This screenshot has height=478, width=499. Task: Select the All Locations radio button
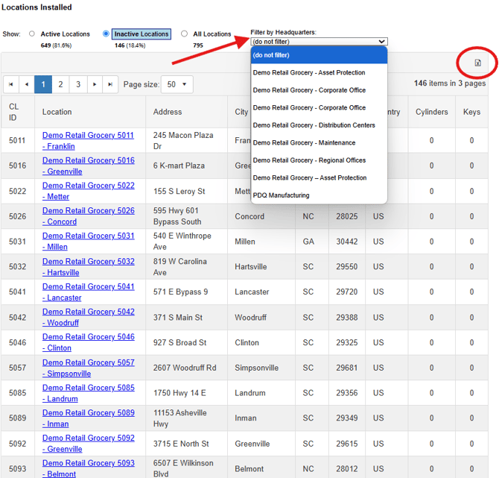(185, 34)
